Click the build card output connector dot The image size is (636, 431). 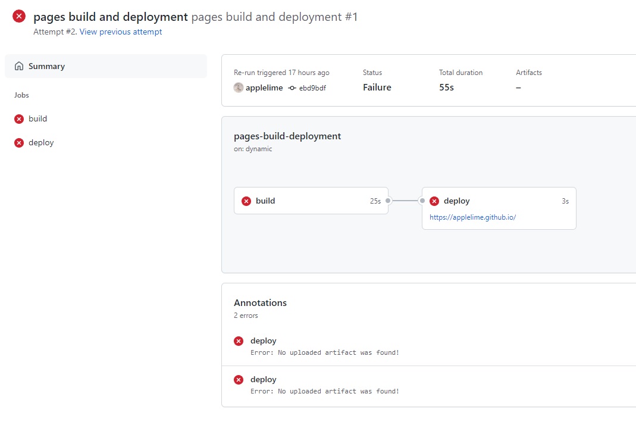(388, 201)
